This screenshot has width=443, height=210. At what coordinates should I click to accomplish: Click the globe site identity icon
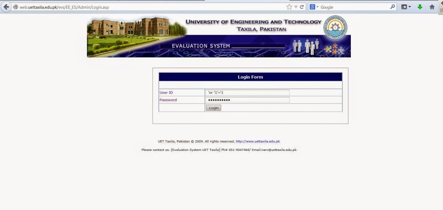coord(16,7)
